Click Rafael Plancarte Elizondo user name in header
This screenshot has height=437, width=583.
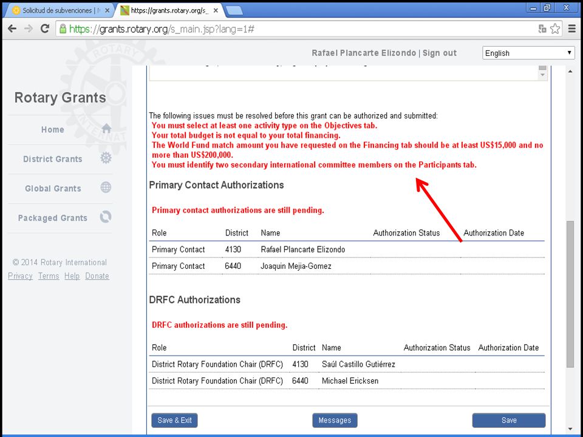pyautogui.click(x=364, y=53)
